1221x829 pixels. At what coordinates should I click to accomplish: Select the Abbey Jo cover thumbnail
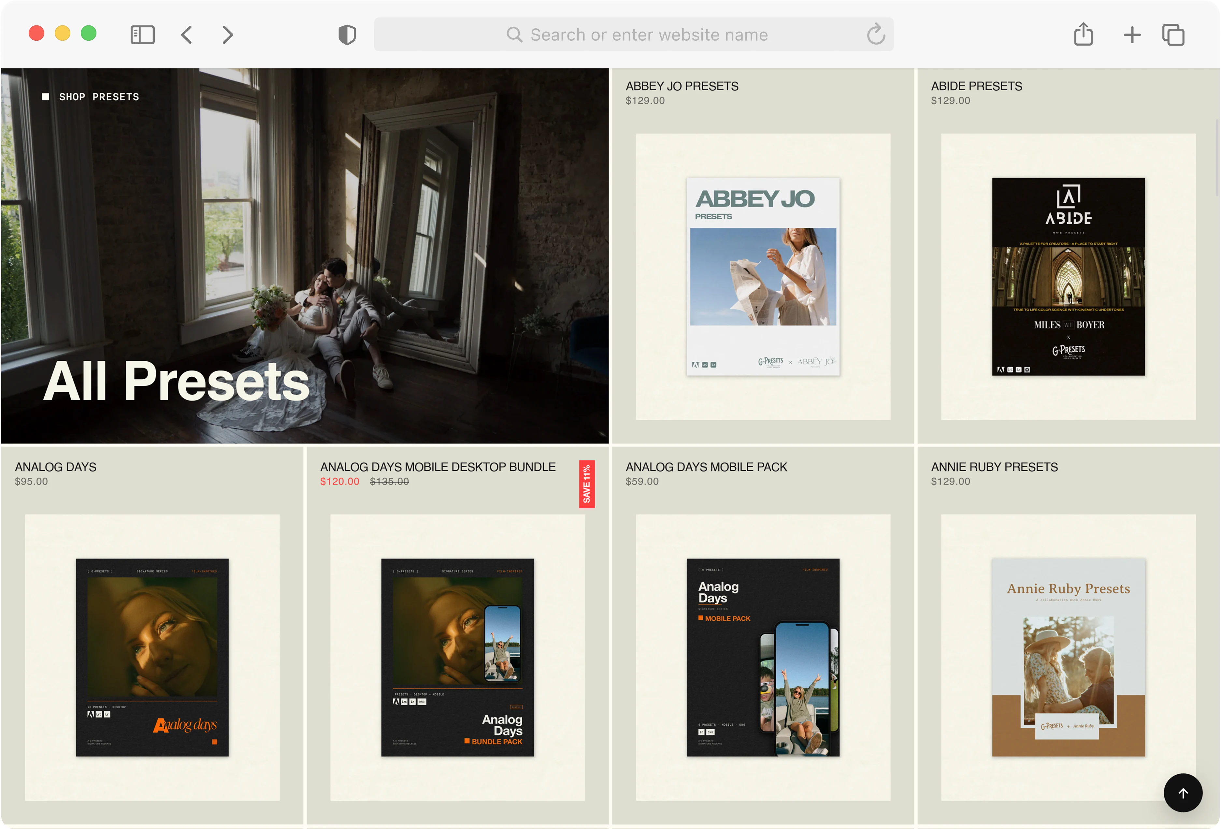pos(763,277)
